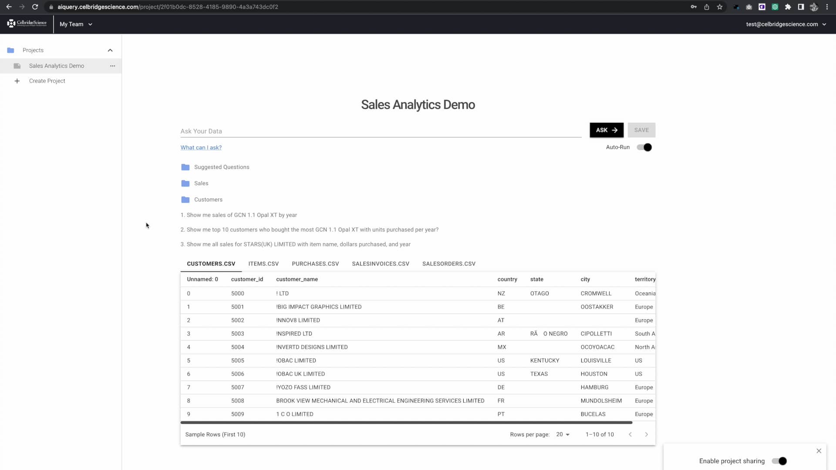Toggle the Auto-Run switch
Screen dimensions: 836x470
[x=644, y=148]
